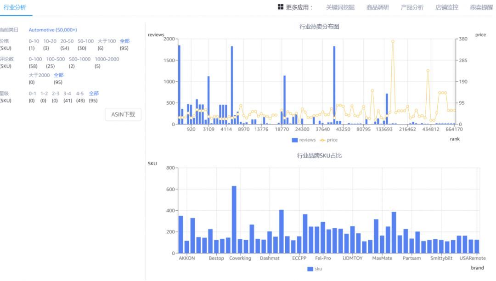Click the Dashmat brand axis label
The height and width of the screenshot is (281, 496).
coord(270,258)
